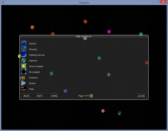Select the Earth-like planet at bottom right
Viewport: 168px width, 131px height.
(120, 113)
